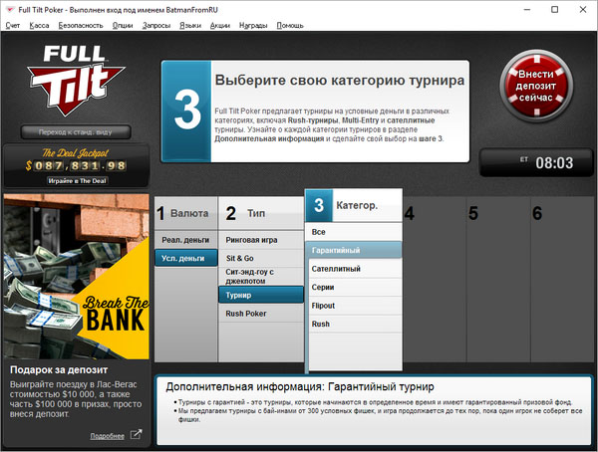
Task: Open the Награды menu
Action: (253, 25)
